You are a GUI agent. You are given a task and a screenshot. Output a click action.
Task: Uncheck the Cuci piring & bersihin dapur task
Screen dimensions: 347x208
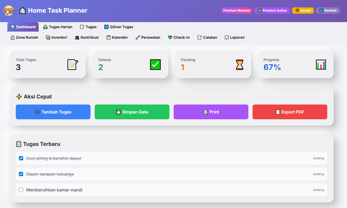tap(21, 158)
